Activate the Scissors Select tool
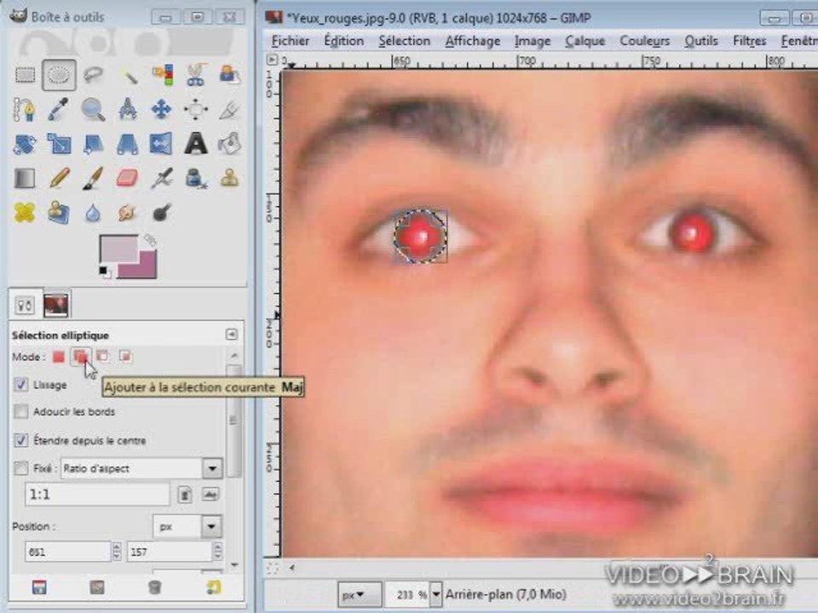 coord(196,75)
